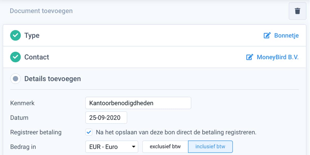Click the green checkmark next to Type

[15, 35]
